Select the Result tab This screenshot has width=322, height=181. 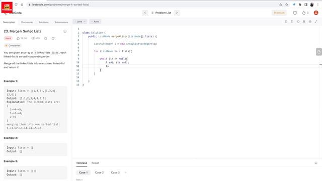pos(95,163)
